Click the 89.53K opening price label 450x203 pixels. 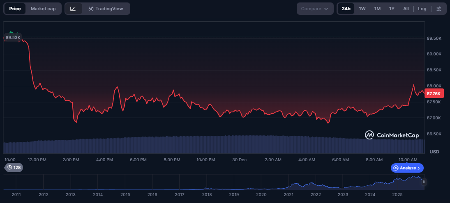point(13,37)
